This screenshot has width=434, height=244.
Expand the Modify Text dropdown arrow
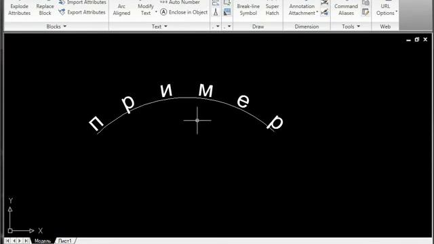coord(156,12)
